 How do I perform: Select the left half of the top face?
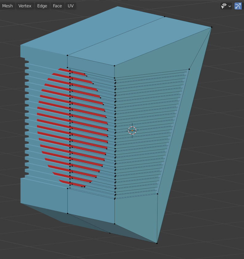click(x=92, y=31)
